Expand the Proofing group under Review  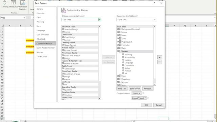(x=123, y=55)
